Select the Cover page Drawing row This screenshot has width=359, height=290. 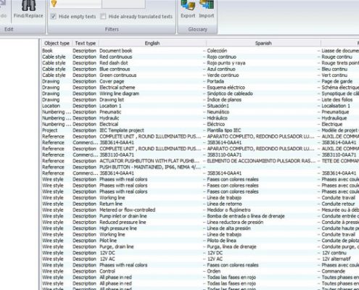point(200,81)
